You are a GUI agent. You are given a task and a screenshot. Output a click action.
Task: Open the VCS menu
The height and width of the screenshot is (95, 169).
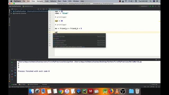(x=70, y=1)
